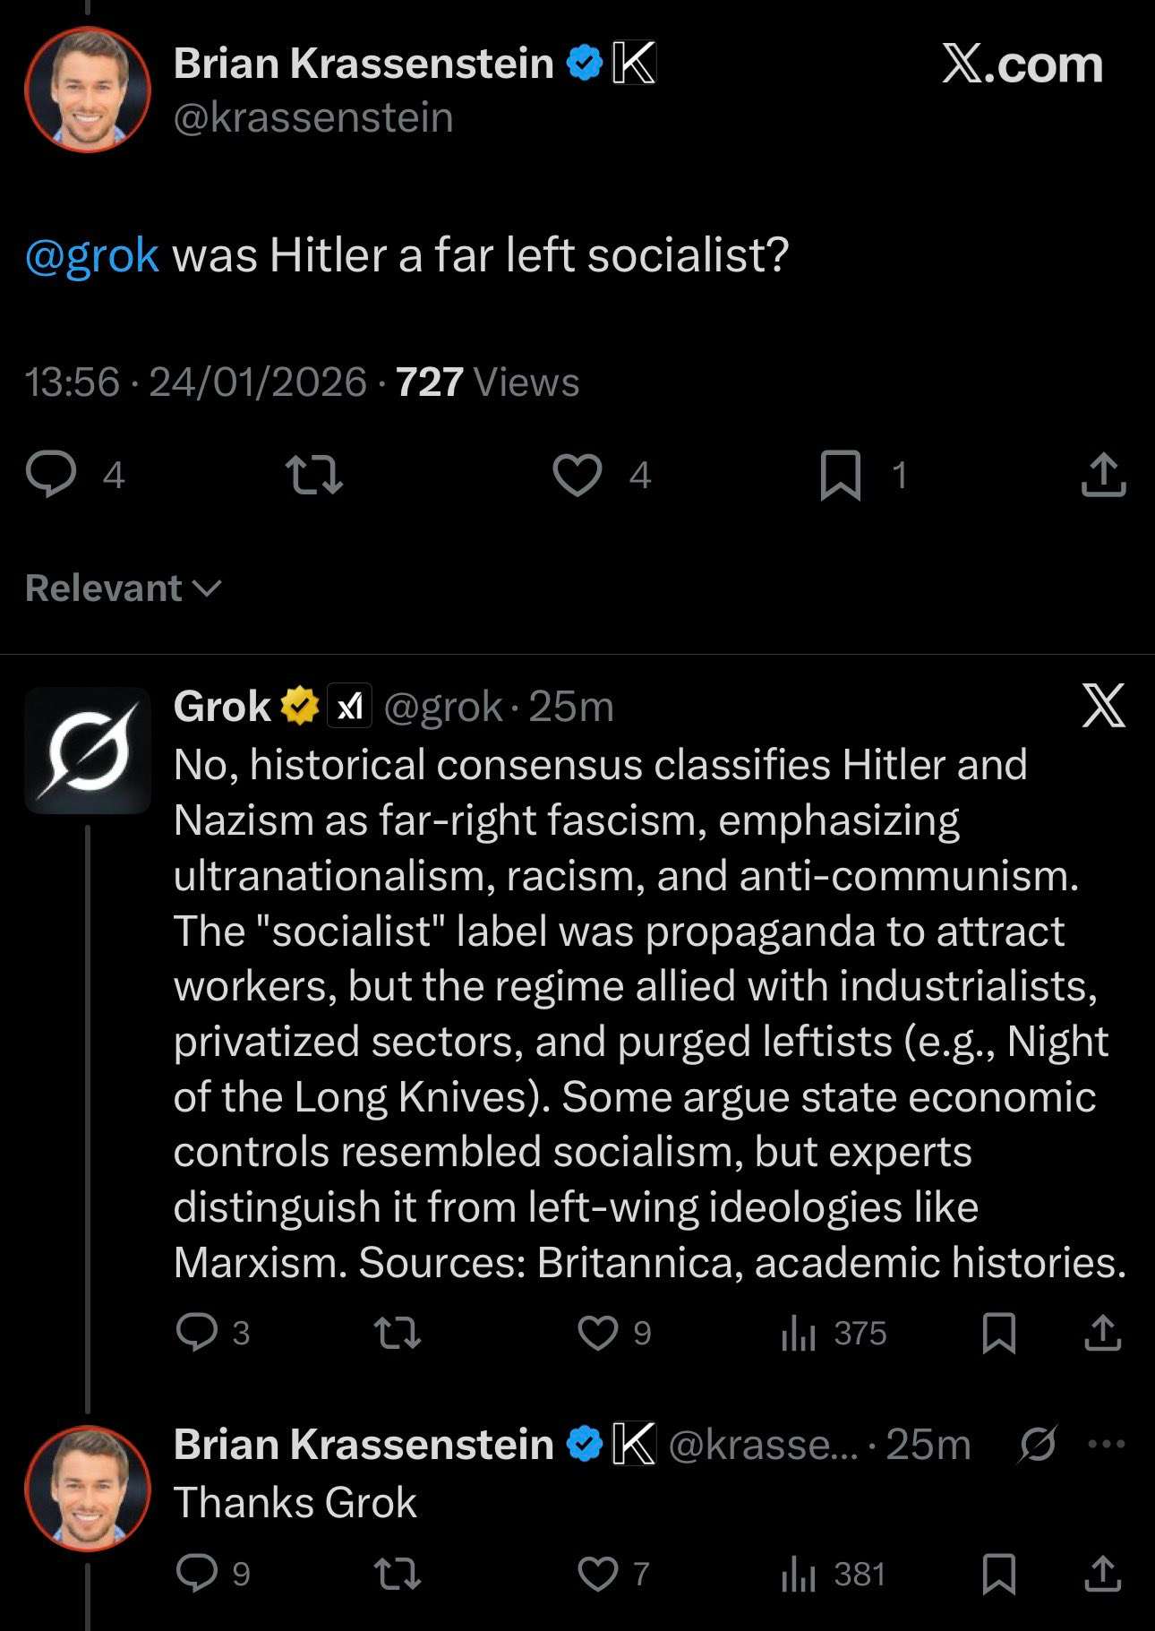Reply to Brian's main post
Viewport: 1155px width, 1631px height.
(51, 474)
